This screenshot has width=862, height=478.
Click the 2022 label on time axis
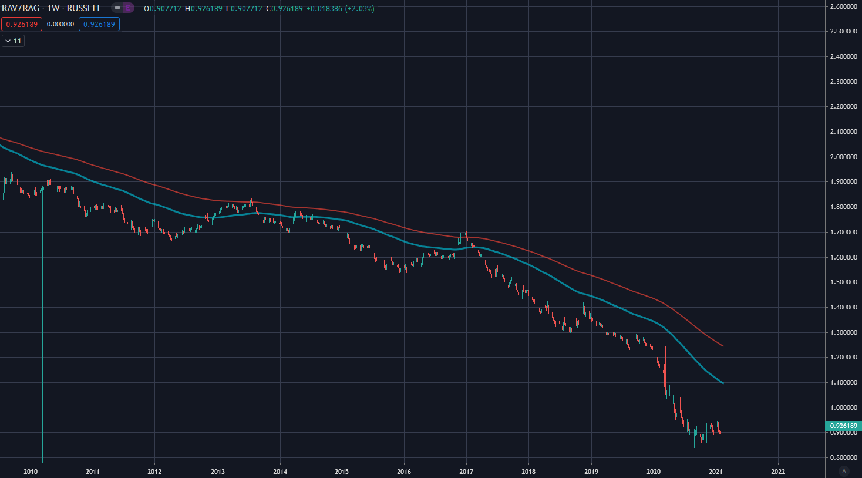tap(777, 471)
